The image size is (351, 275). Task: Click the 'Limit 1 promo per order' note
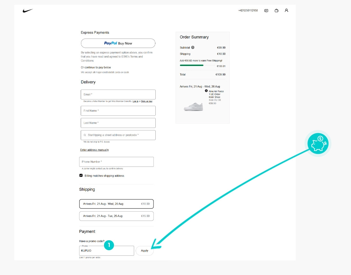coord(90,257)
